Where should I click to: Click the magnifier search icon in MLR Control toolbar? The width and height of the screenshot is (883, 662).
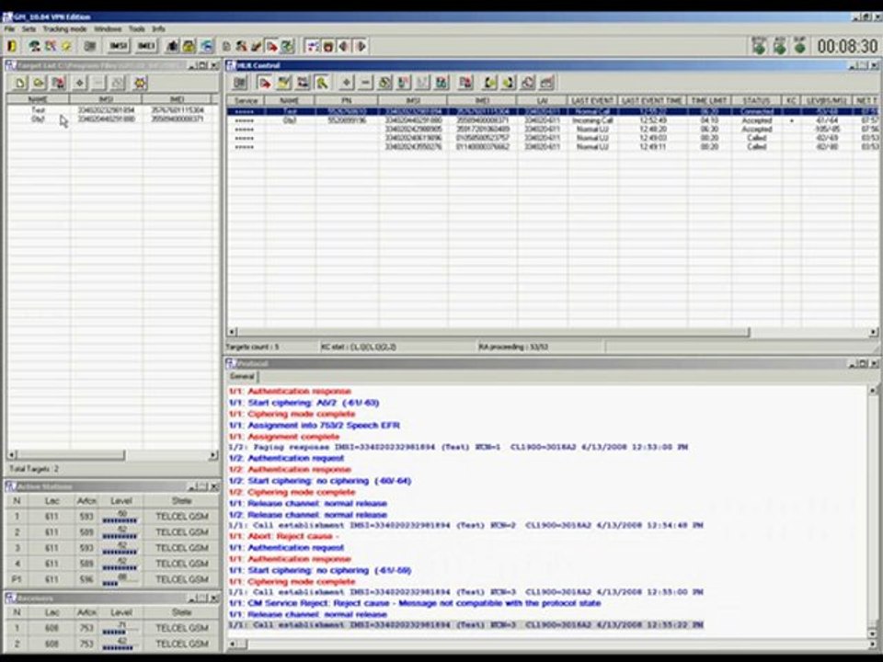[x=322, y=83]
